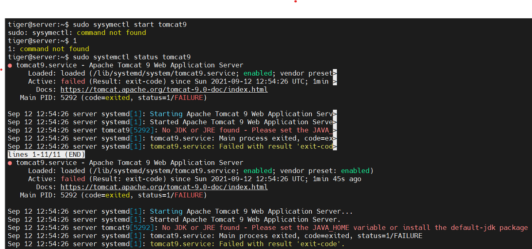The width and height of the screenshot is (532, 249).
Task: Click the green 'enabled' after 'vendor preset:'
Action: 355,171
